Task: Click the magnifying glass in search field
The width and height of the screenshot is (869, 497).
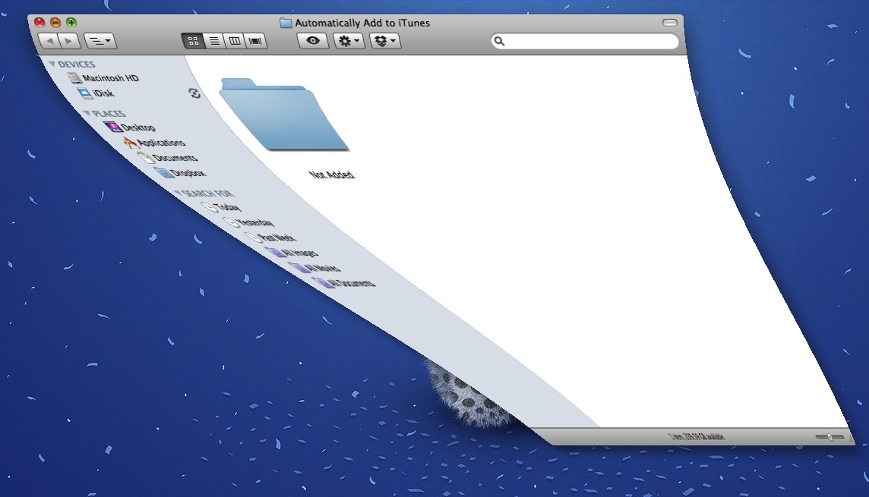Action: click(x=500, y=41)
